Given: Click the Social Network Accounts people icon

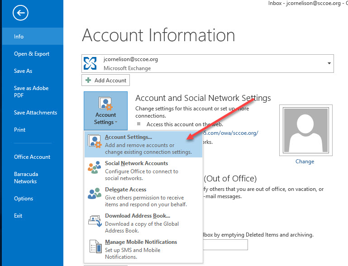Looking at the screenshot, I should [95, 167].
